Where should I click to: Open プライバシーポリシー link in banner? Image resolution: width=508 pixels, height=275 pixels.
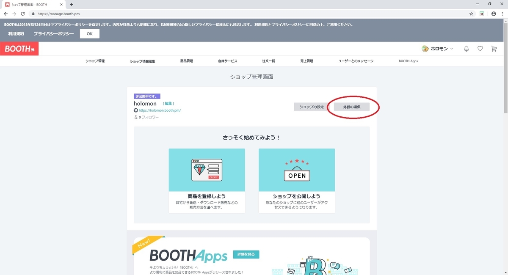pos(54,33)
